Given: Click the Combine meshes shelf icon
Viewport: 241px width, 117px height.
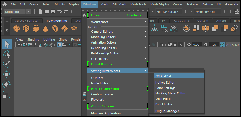Looking at the screenshot, I should (x=187, y=28).
